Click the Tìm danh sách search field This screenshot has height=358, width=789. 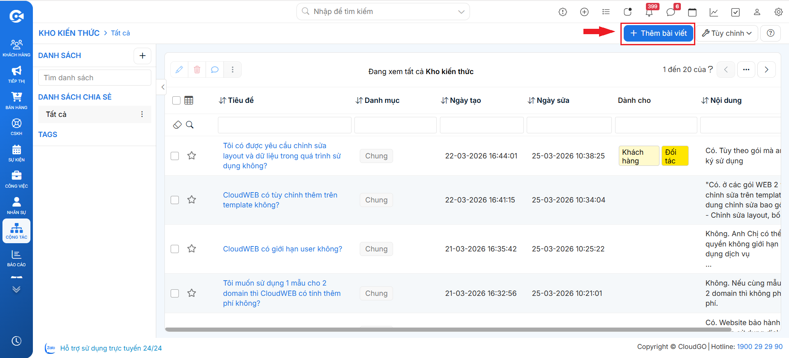coord(95,78)
